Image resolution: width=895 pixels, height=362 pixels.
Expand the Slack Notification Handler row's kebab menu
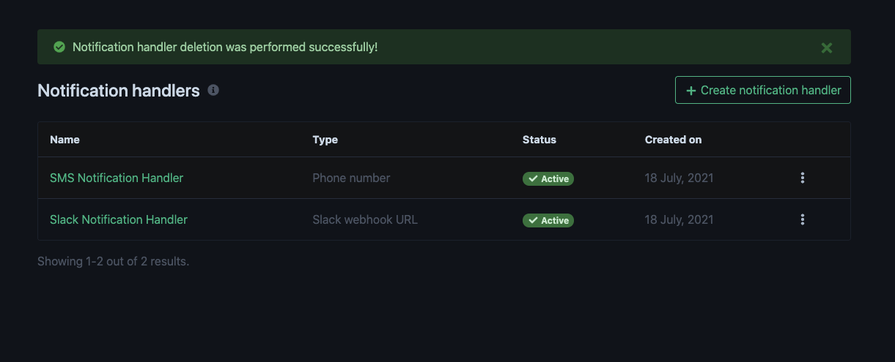(803, 219)
